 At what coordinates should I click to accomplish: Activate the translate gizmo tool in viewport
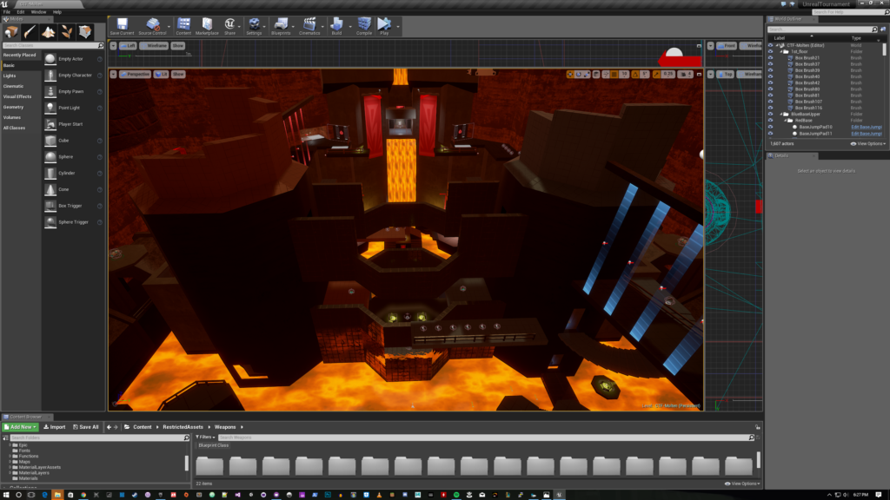coord(570,75)
